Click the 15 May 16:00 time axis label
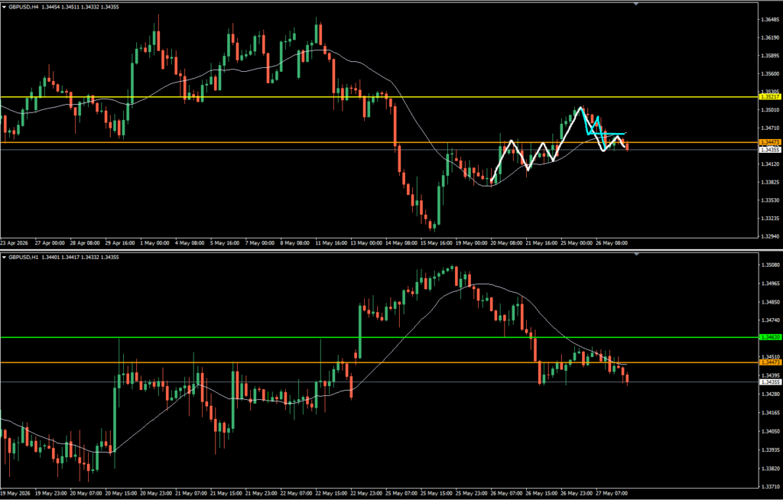 [x=436, y=243]
